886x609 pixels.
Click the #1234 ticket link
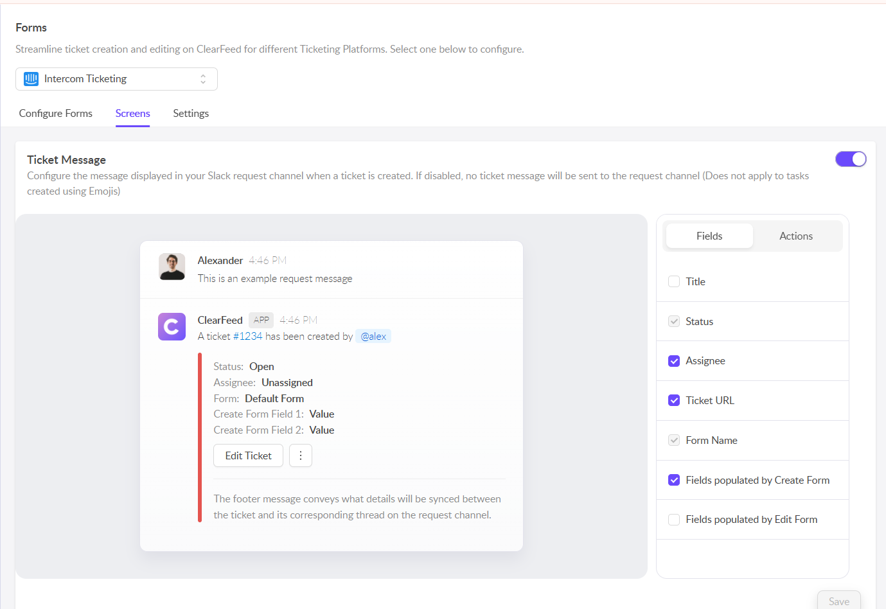[247, 337]
